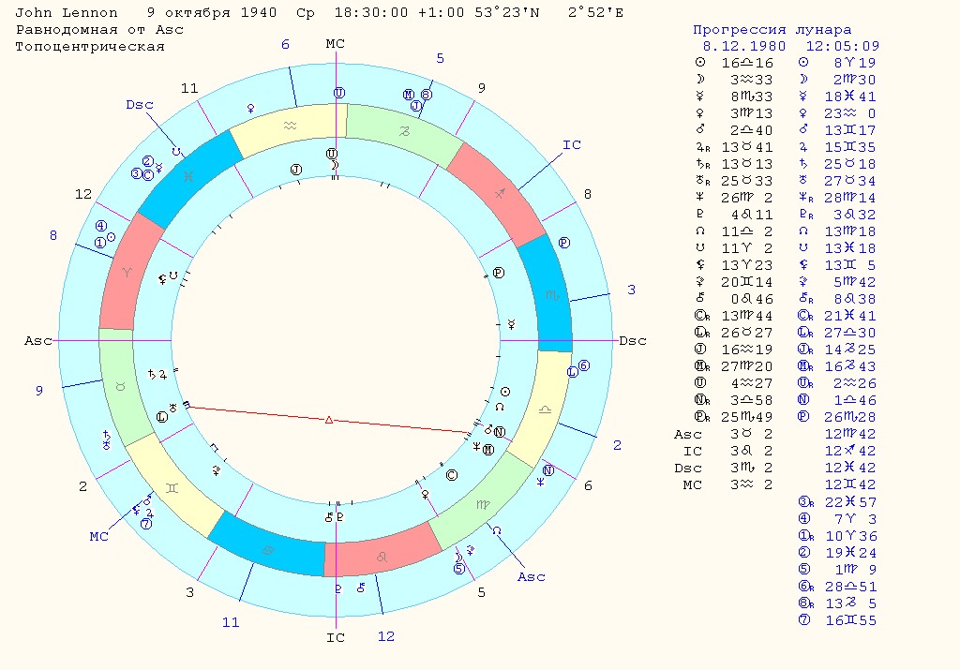
Task: Select the blue Pisces segment in zodiac ring
Action: pos(189,176)
